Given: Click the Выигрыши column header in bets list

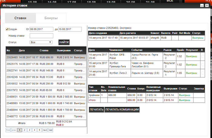Looking at the screenshot, I should (x=64, y=51).
